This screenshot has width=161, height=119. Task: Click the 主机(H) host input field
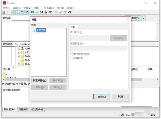[x=21, y=18]
